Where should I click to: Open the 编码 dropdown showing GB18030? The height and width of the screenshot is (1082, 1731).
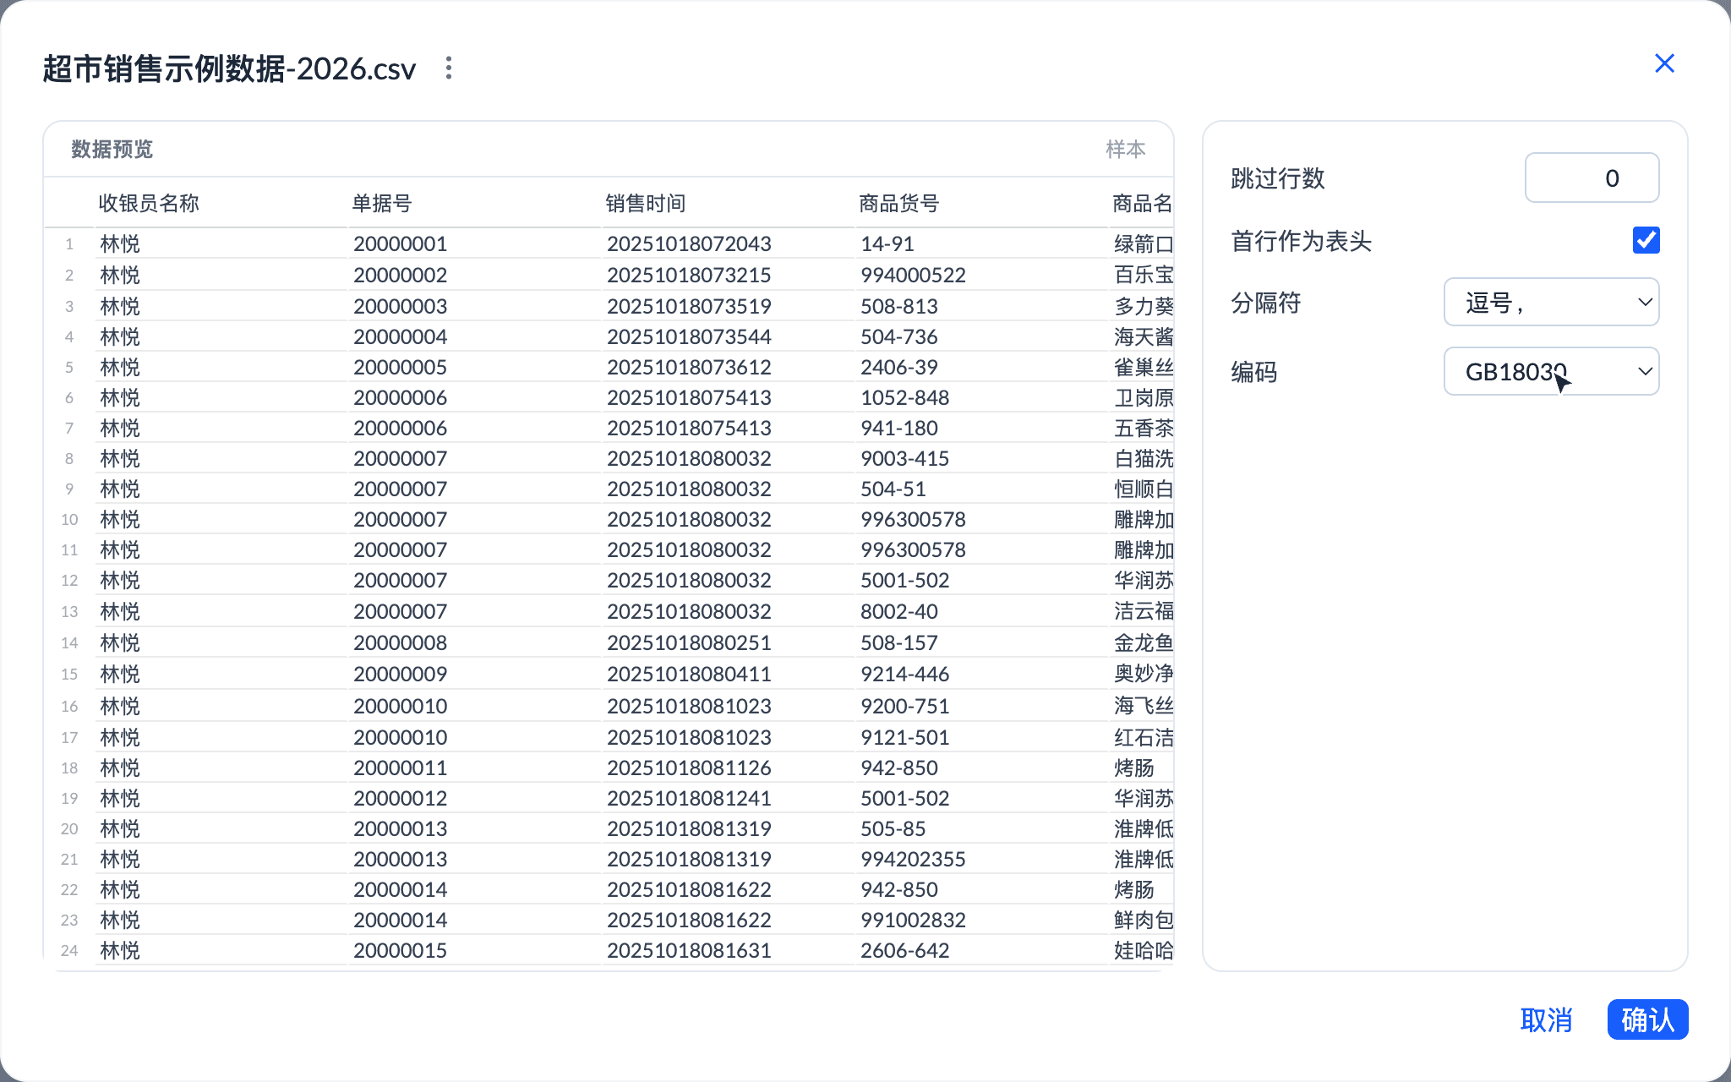[x=1551, y=371]
